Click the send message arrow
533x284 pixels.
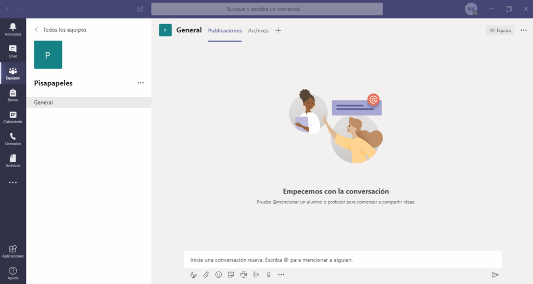(x=495, y=275)
